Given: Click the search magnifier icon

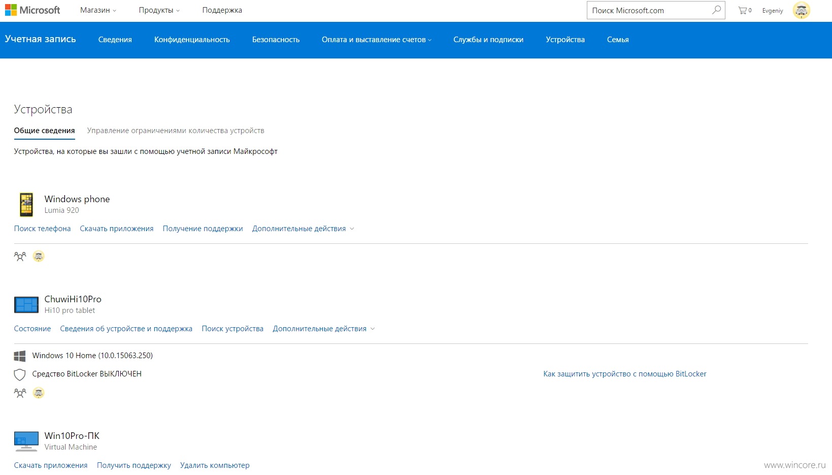Looking at the screenshot, I should click(x=716, y=10).
